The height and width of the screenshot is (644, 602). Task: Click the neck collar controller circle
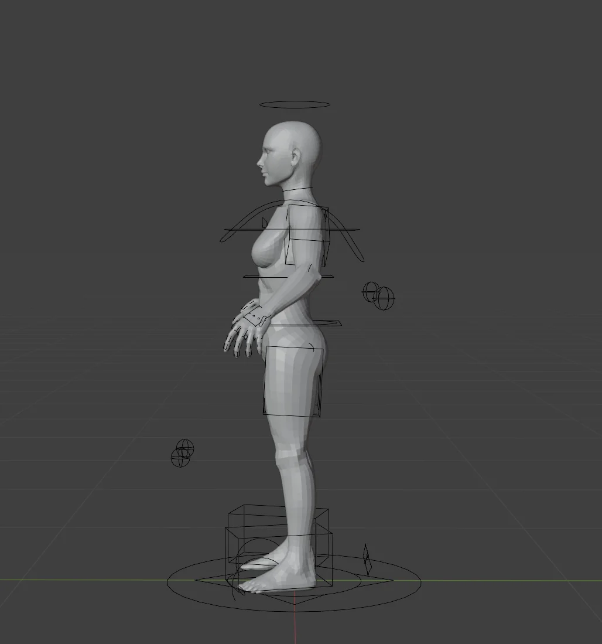[296, 188]
